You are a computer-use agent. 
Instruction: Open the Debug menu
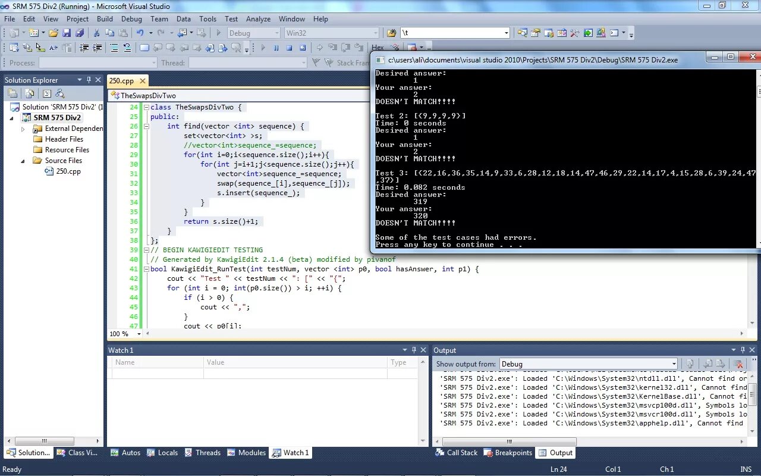[x=131, y=19]
